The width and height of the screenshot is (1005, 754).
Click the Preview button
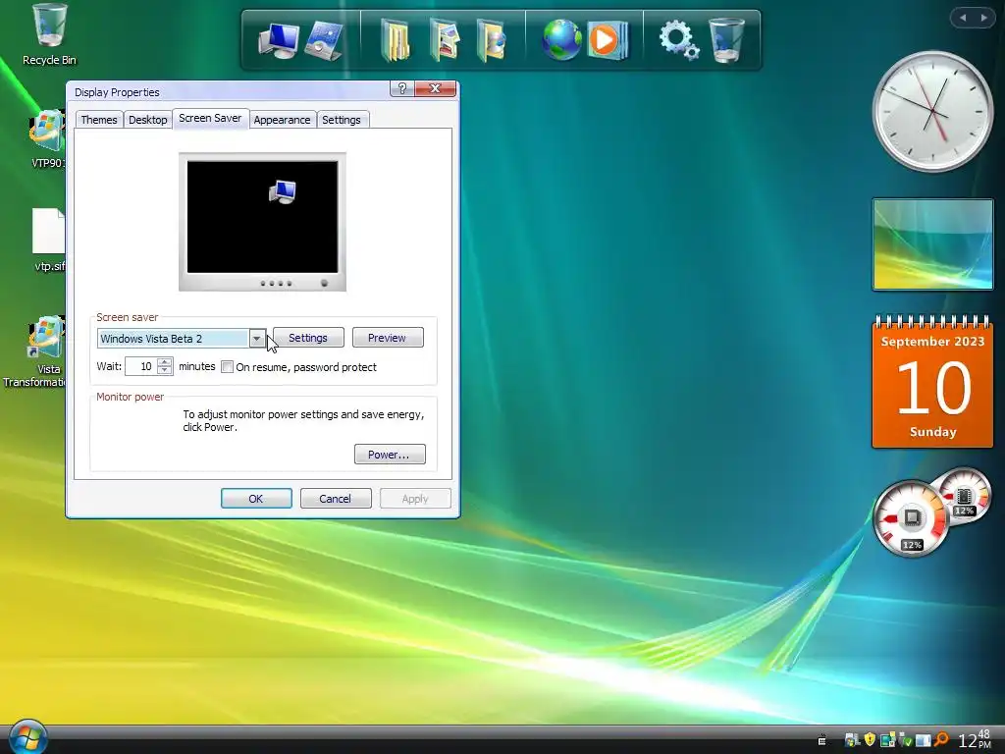(x=387, y=338)
